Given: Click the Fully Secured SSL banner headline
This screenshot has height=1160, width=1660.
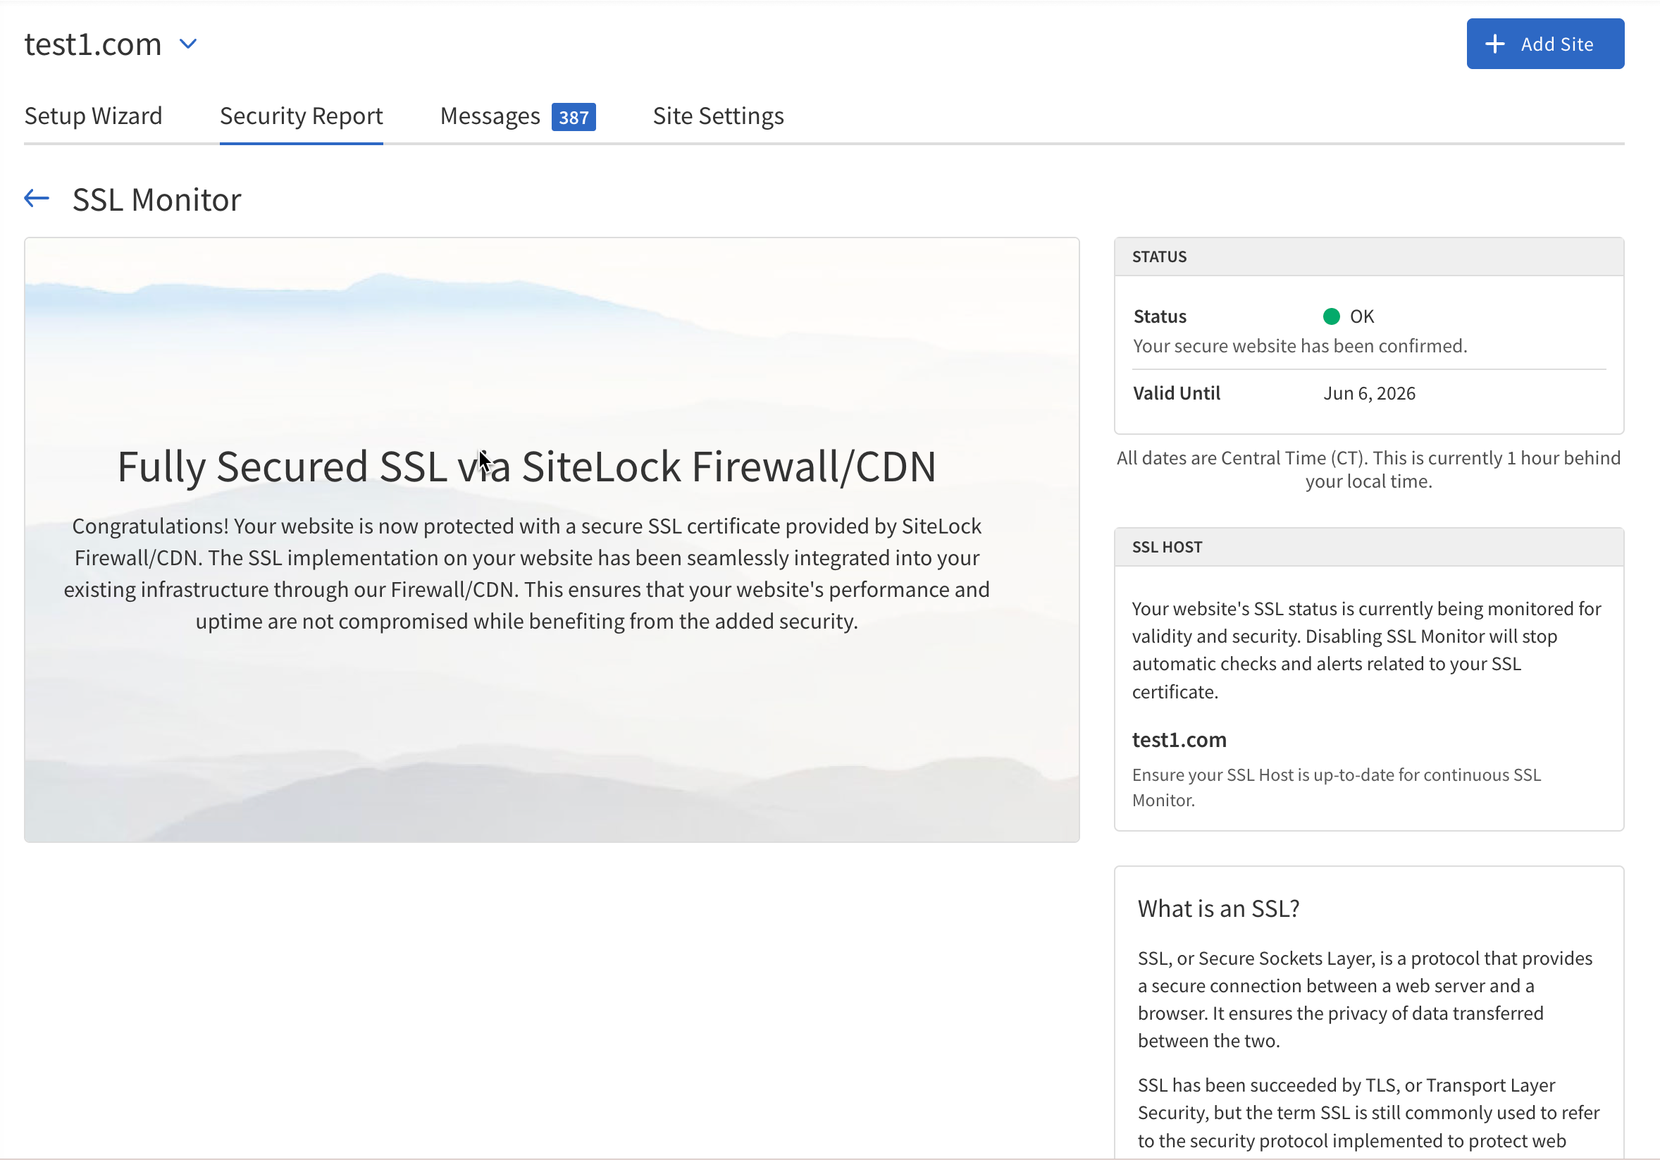Looking at the screenshot, I should click(526, 467).
